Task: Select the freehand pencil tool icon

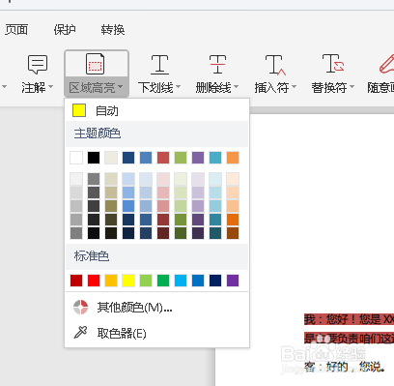Action: 386,64
